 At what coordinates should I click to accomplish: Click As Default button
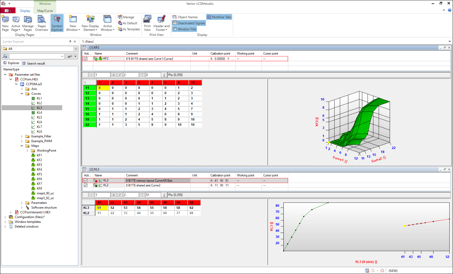coord(128,23)
